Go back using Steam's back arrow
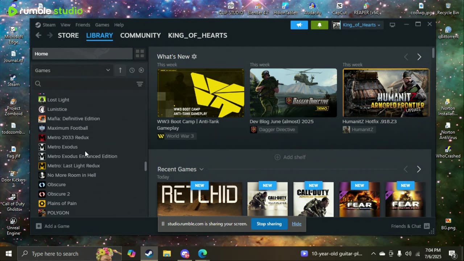This screenshot has height=261, width=464. [38, 35]
